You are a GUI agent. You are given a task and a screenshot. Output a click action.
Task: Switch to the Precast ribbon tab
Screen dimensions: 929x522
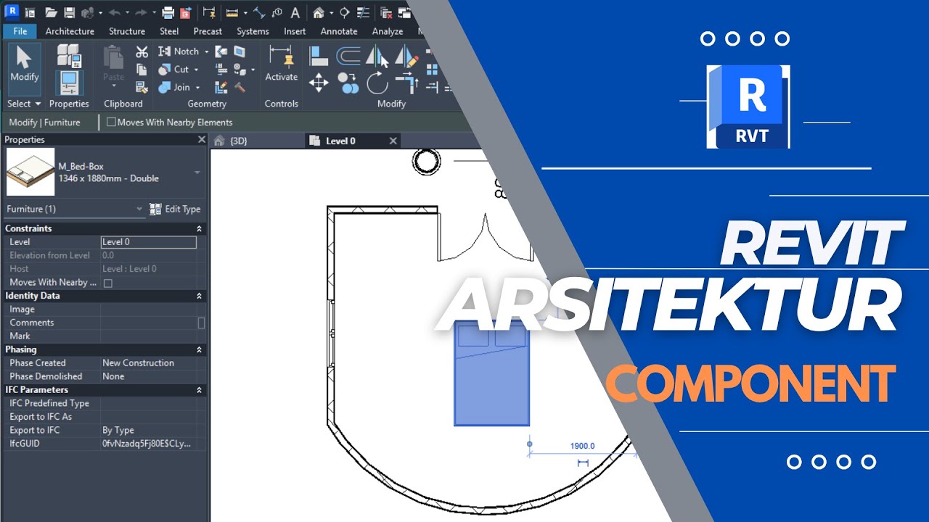208,31
